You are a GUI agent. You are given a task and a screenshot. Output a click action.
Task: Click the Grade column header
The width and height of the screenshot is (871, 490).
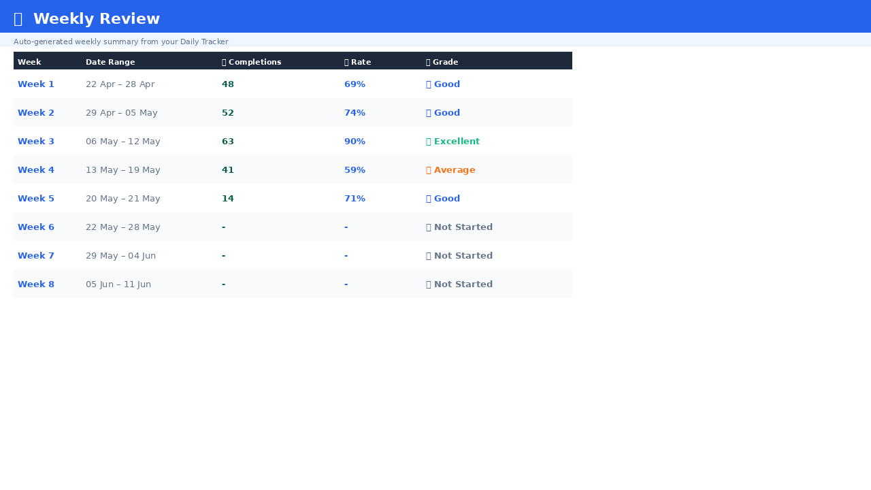(442, 62)
